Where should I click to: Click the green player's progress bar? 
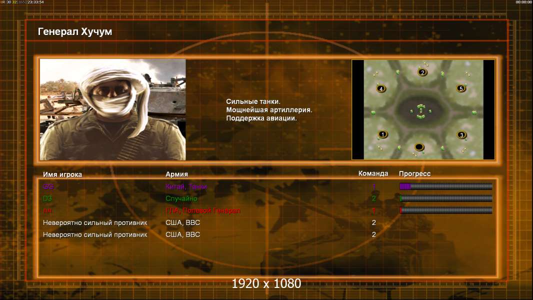pyautogui.click(x=445, y=198)
